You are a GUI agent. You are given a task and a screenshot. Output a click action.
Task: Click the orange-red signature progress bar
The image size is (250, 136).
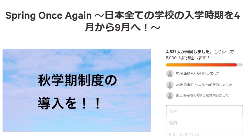tap(201, 65)
